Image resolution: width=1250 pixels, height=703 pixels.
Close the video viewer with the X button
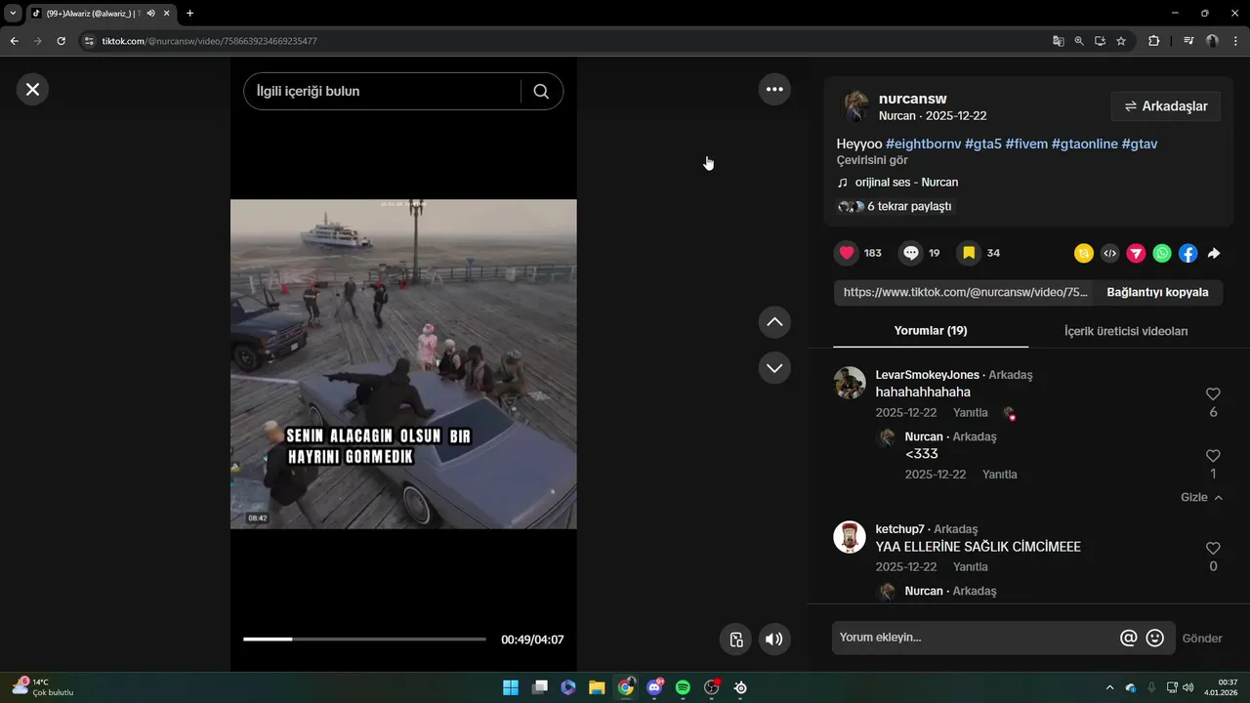tap(32, 89)
